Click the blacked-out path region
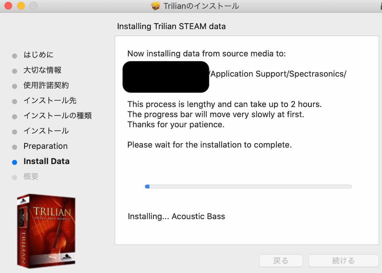 166,77
